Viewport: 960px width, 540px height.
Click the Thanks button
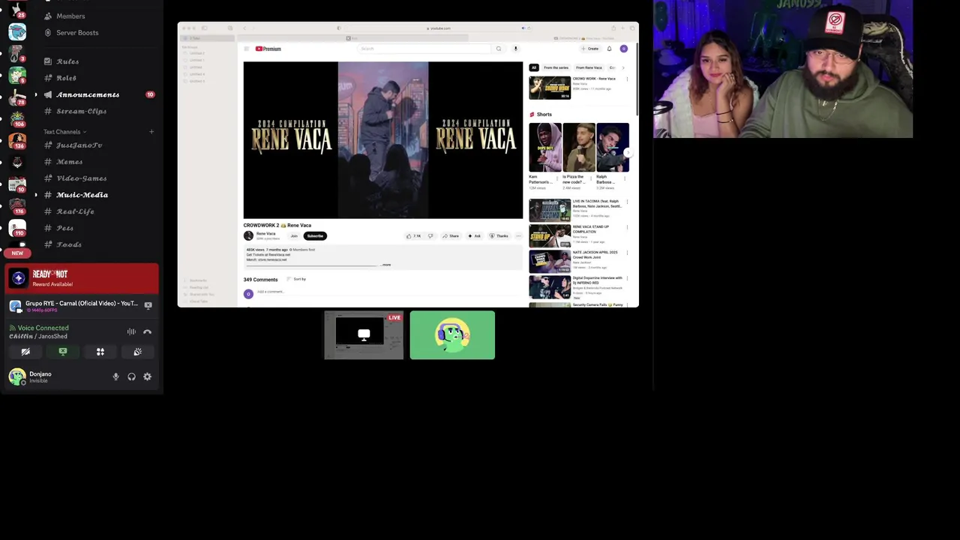tap(499, 235)
